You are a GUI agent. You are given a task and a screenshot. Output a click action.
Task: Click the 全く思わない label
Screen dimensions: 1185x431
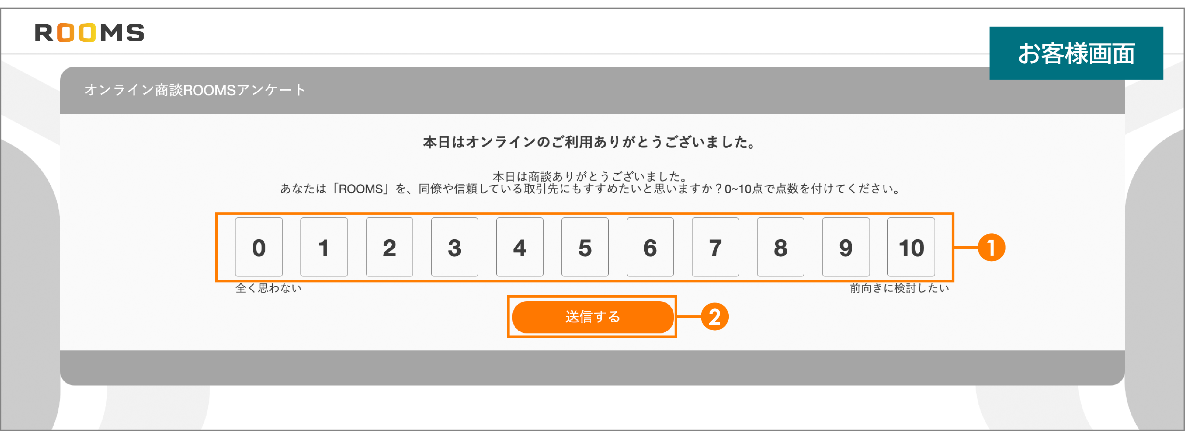tap(269, 289)
